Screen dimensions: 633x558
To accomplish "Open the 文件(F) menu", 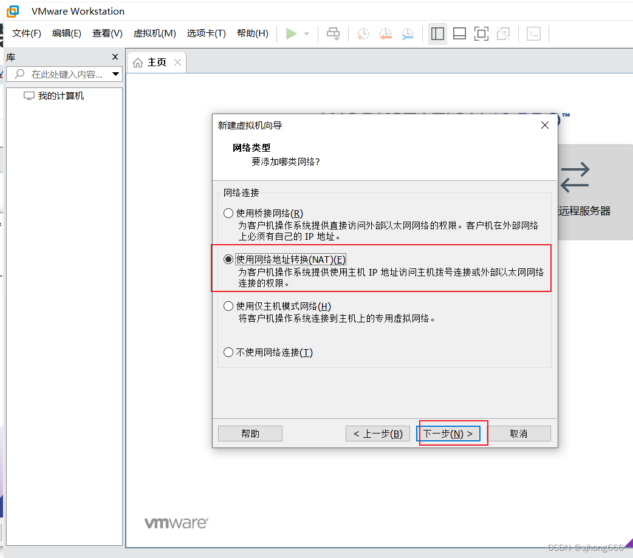I will [x=27, y=33].
